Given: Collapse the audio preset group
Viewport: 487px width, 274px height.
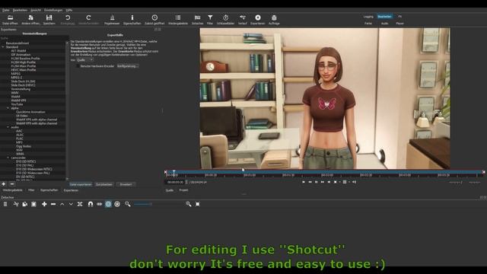Looking at the screenshot, I should click(x=8, y=127).
